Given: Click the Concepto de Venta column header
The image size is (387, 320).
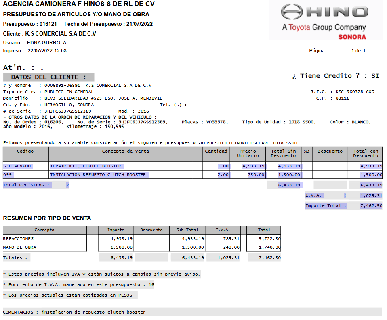Looking at the screenshot, I should [125, 151].
